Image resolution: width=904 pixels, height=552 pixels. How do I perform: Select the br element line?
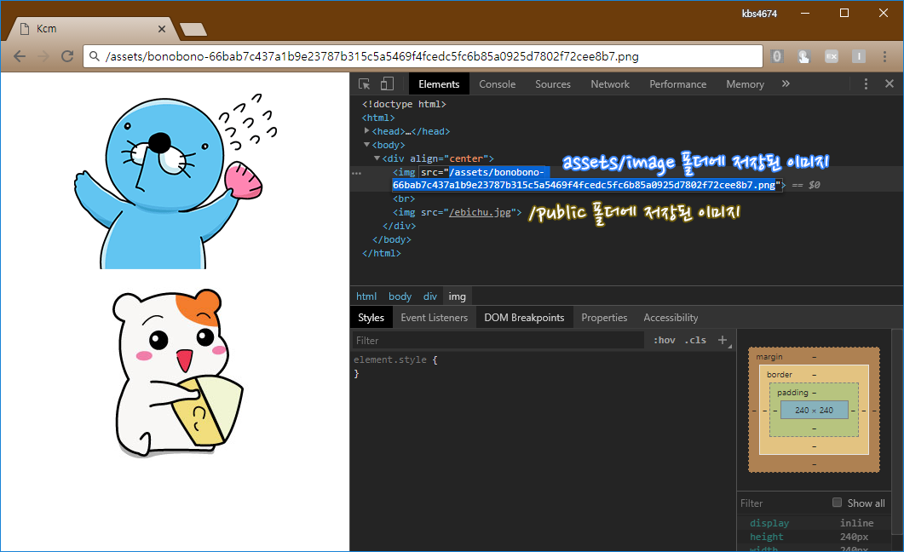404,198
